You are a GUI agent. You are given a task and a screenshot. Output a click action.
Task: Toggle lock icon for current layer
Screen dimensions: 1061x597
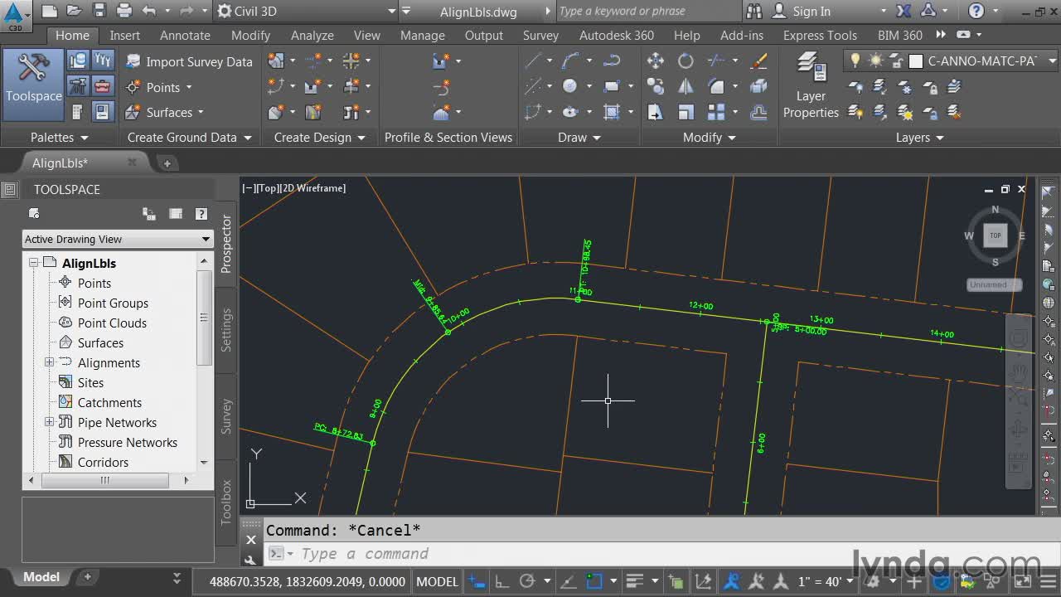896,61
